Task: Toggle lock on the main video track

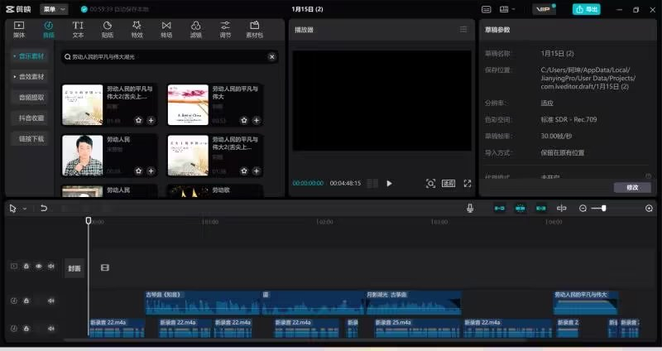Action: (26, 267)
